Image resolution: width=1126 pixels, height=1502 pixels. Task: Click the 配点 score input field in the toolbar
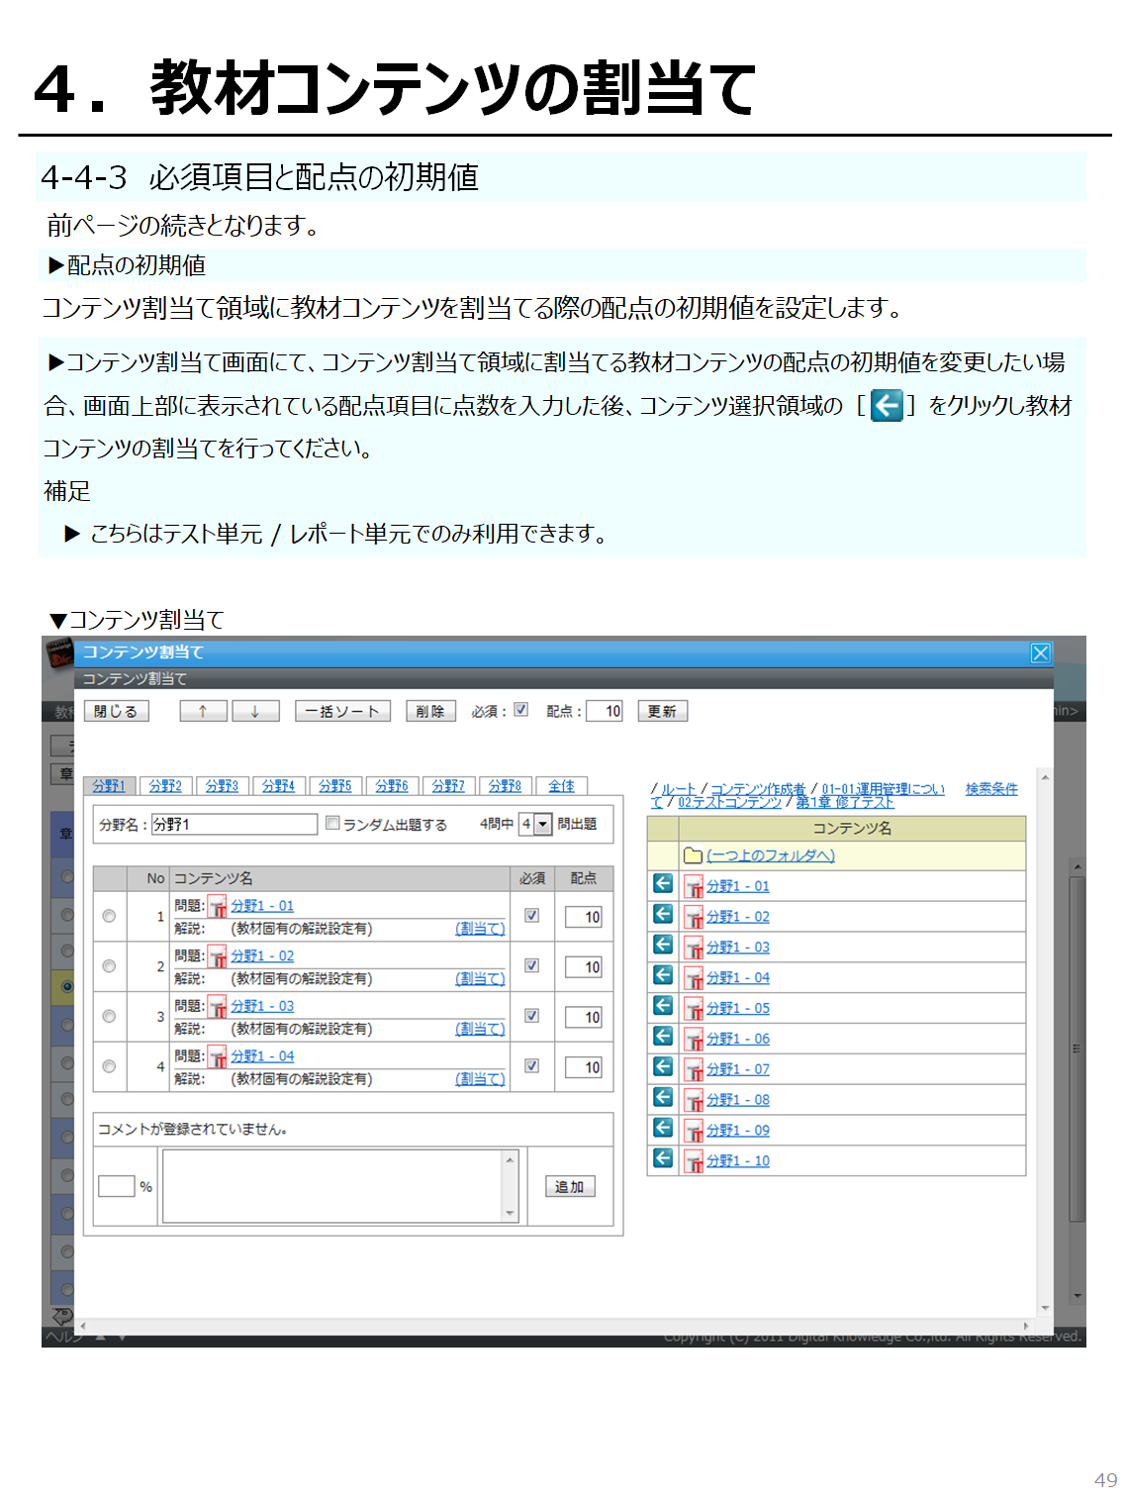(x=605, y=711)
